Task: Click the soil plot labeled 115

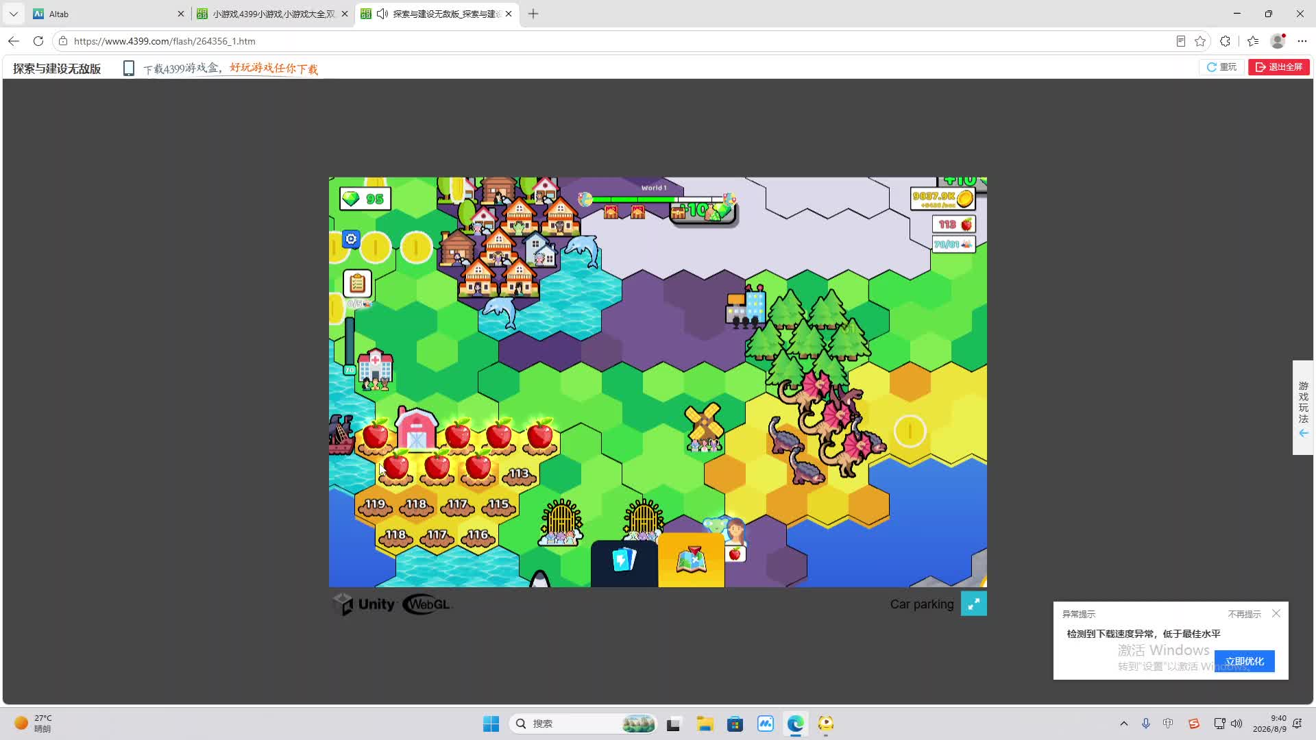Action: coord(498,506)
